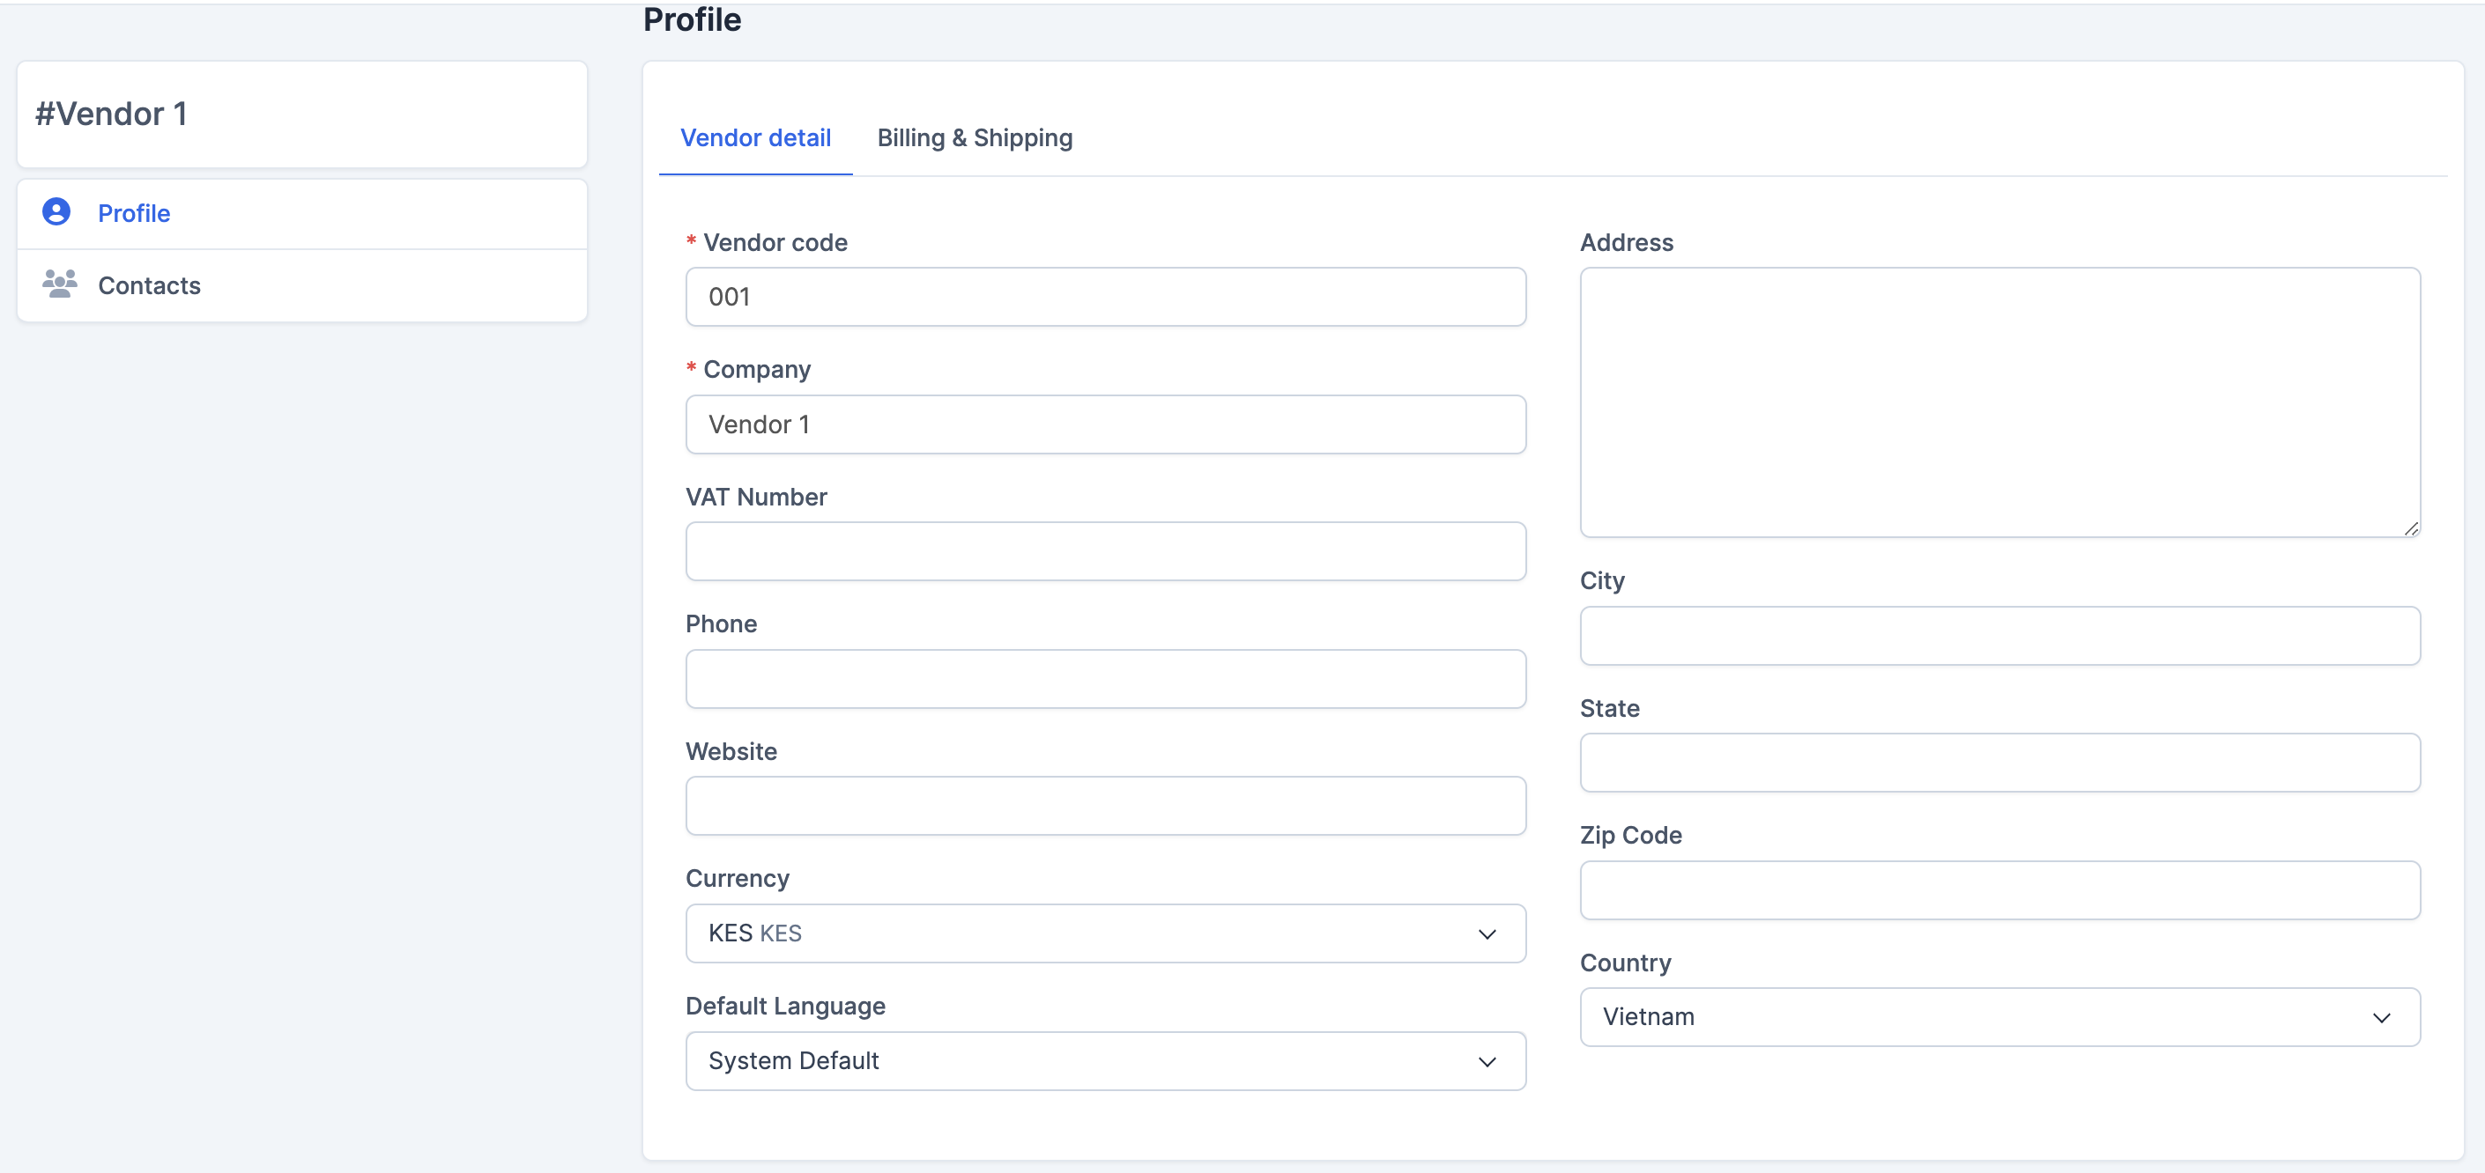Click the Default Language chevron arrow
Screen dimensions: 2485x1173
(x=1487, y=1061)
